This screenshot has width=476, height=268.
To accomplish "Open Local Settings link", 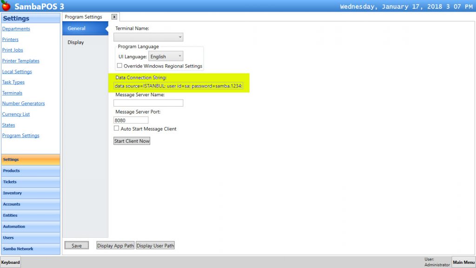I will 17,72.
